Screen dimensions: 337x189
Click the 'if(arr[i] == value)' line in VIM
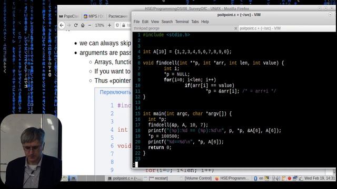click(x=210, y=86)
